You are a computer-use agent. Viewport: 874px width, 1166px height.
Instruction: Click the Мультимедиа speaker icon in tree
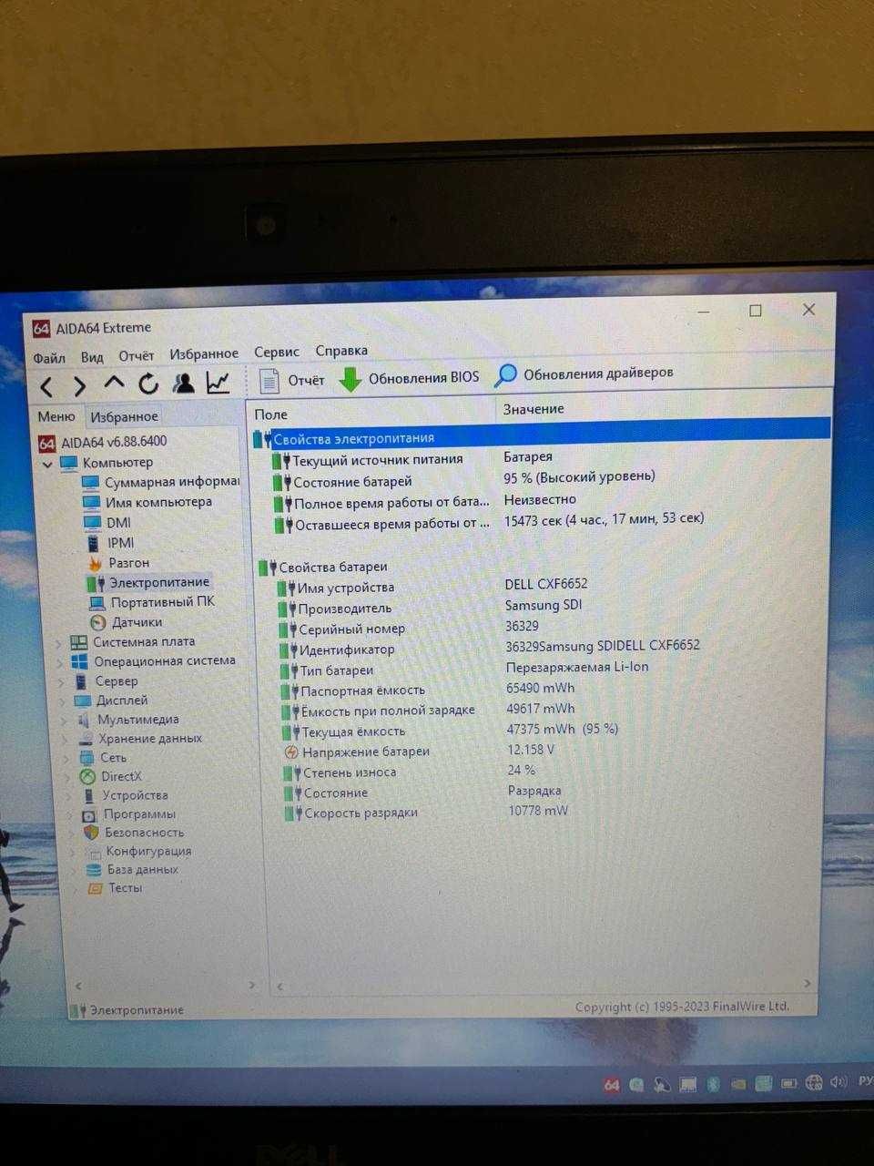[84, 720]
